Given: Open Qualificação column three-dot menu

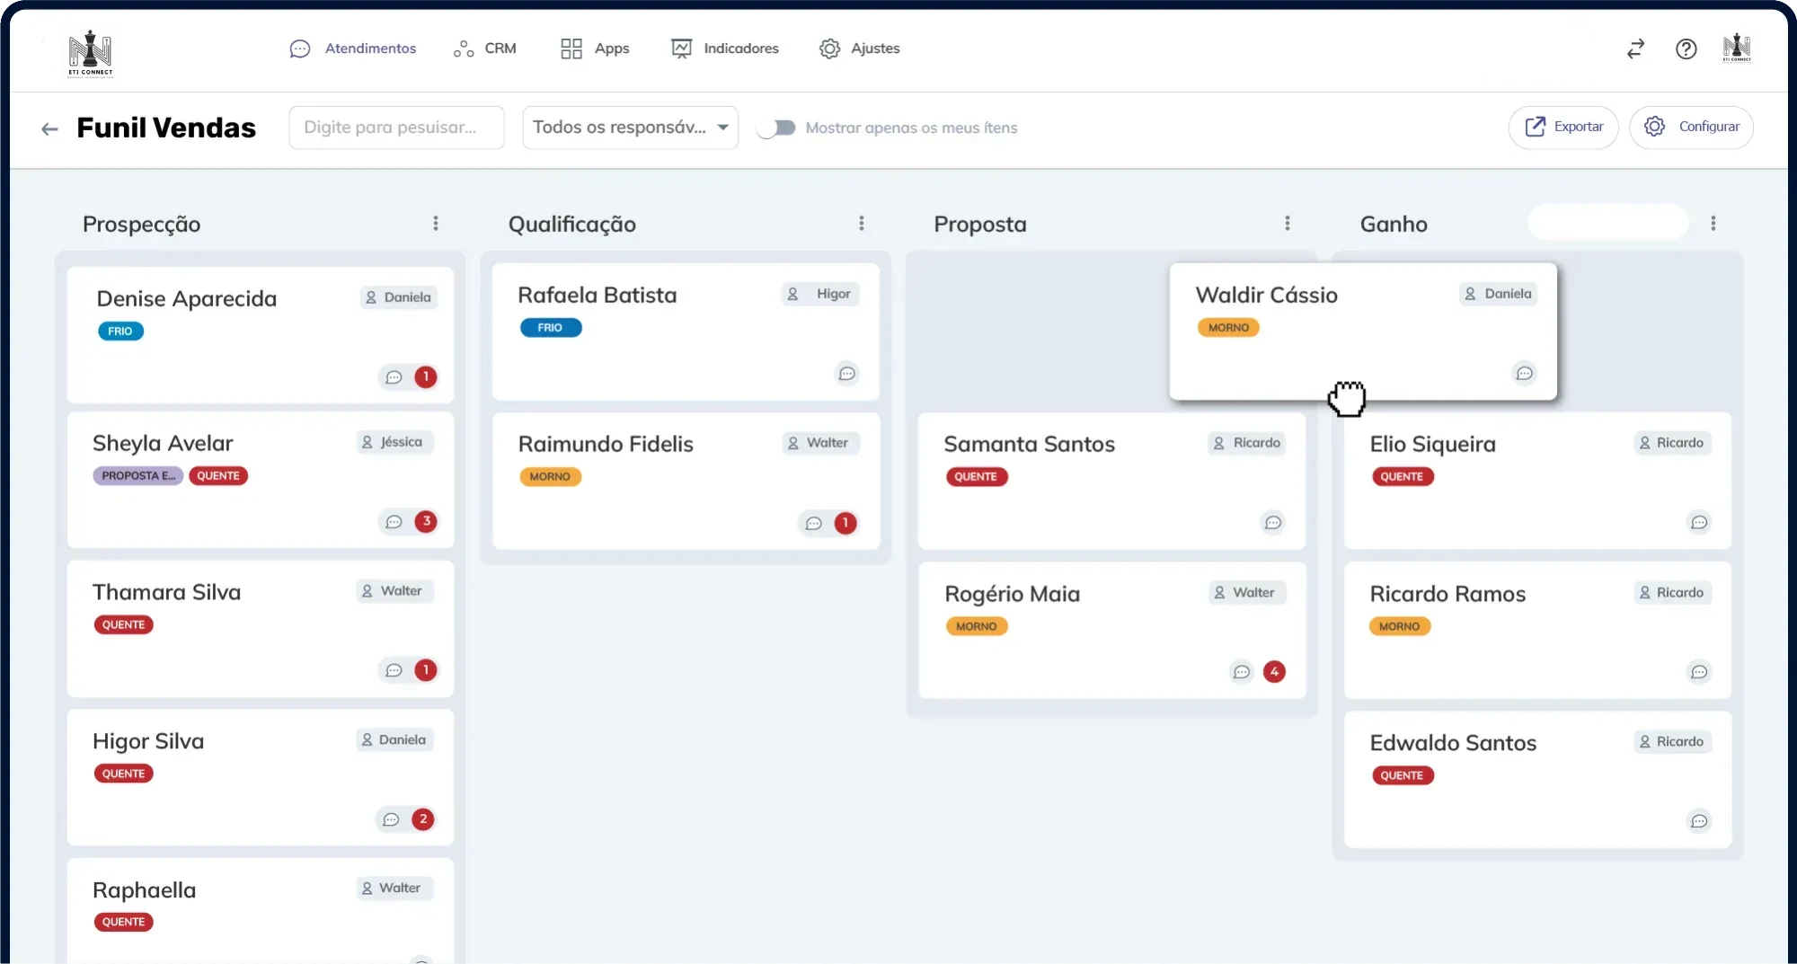Looking at the screenshot, I should click(x=862, y=224).
